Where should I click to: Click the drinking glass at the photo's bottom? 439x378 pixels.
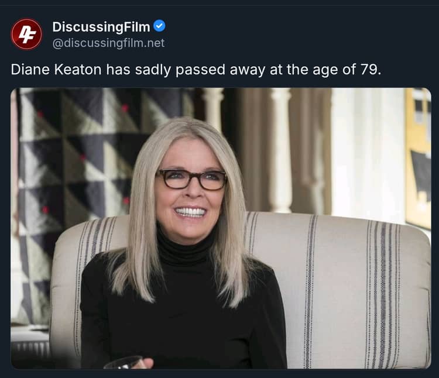click(124, 362)
